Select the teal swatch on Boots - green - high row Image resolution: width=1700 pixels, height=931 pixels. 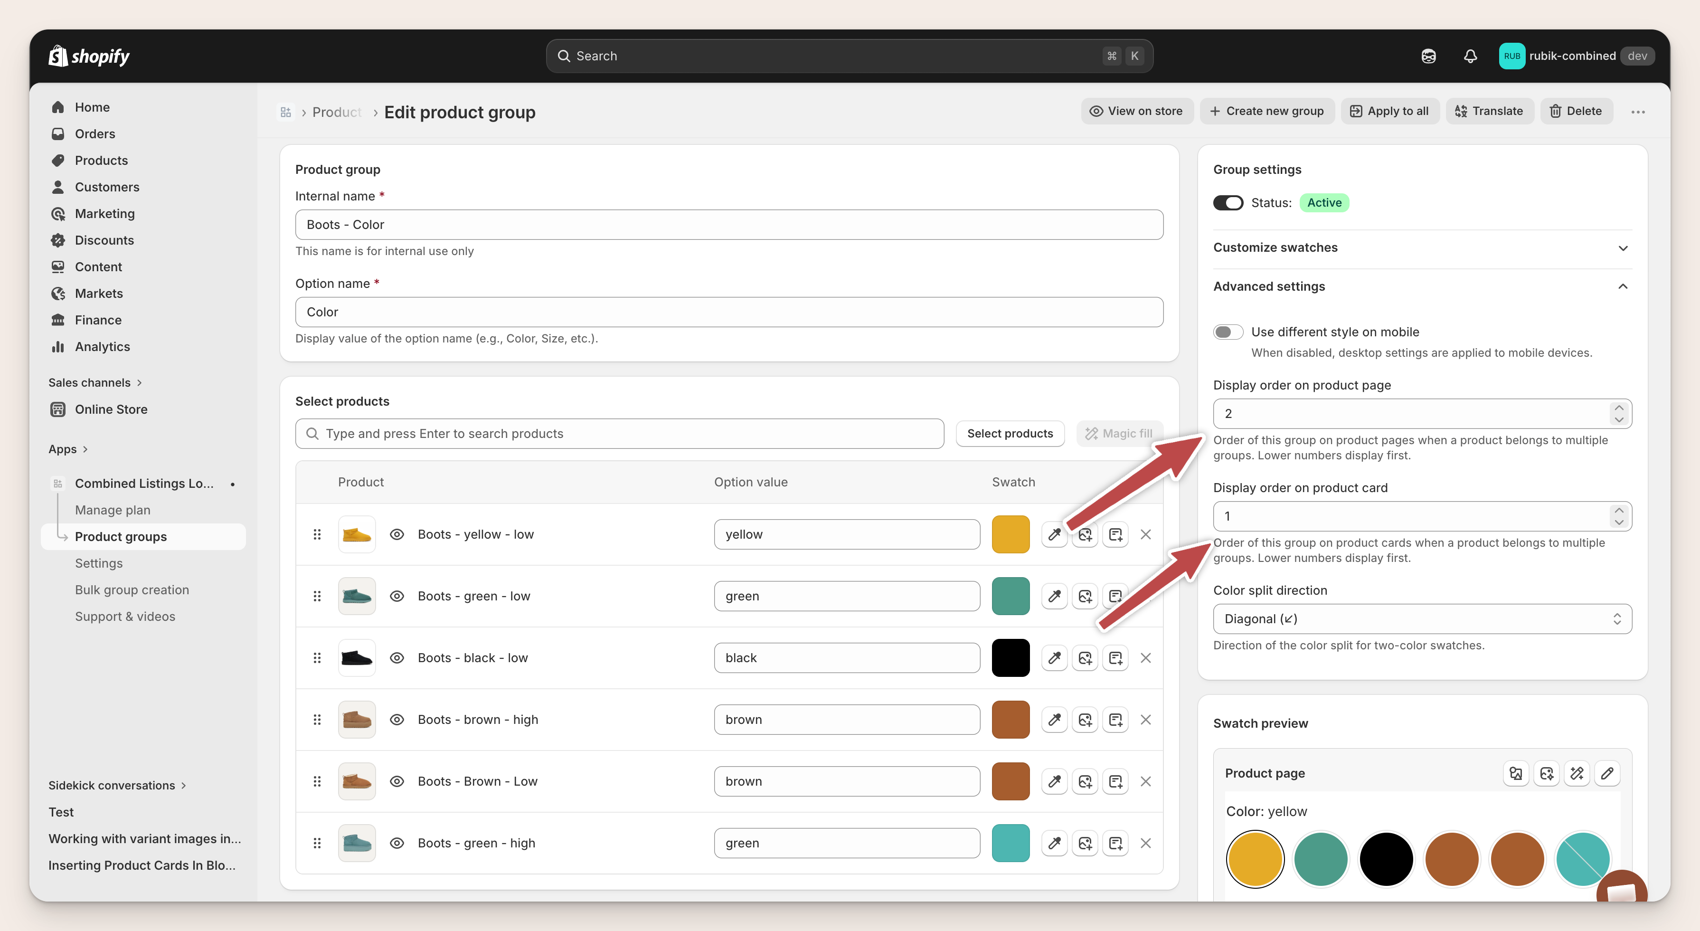[x=1011, y=843]
